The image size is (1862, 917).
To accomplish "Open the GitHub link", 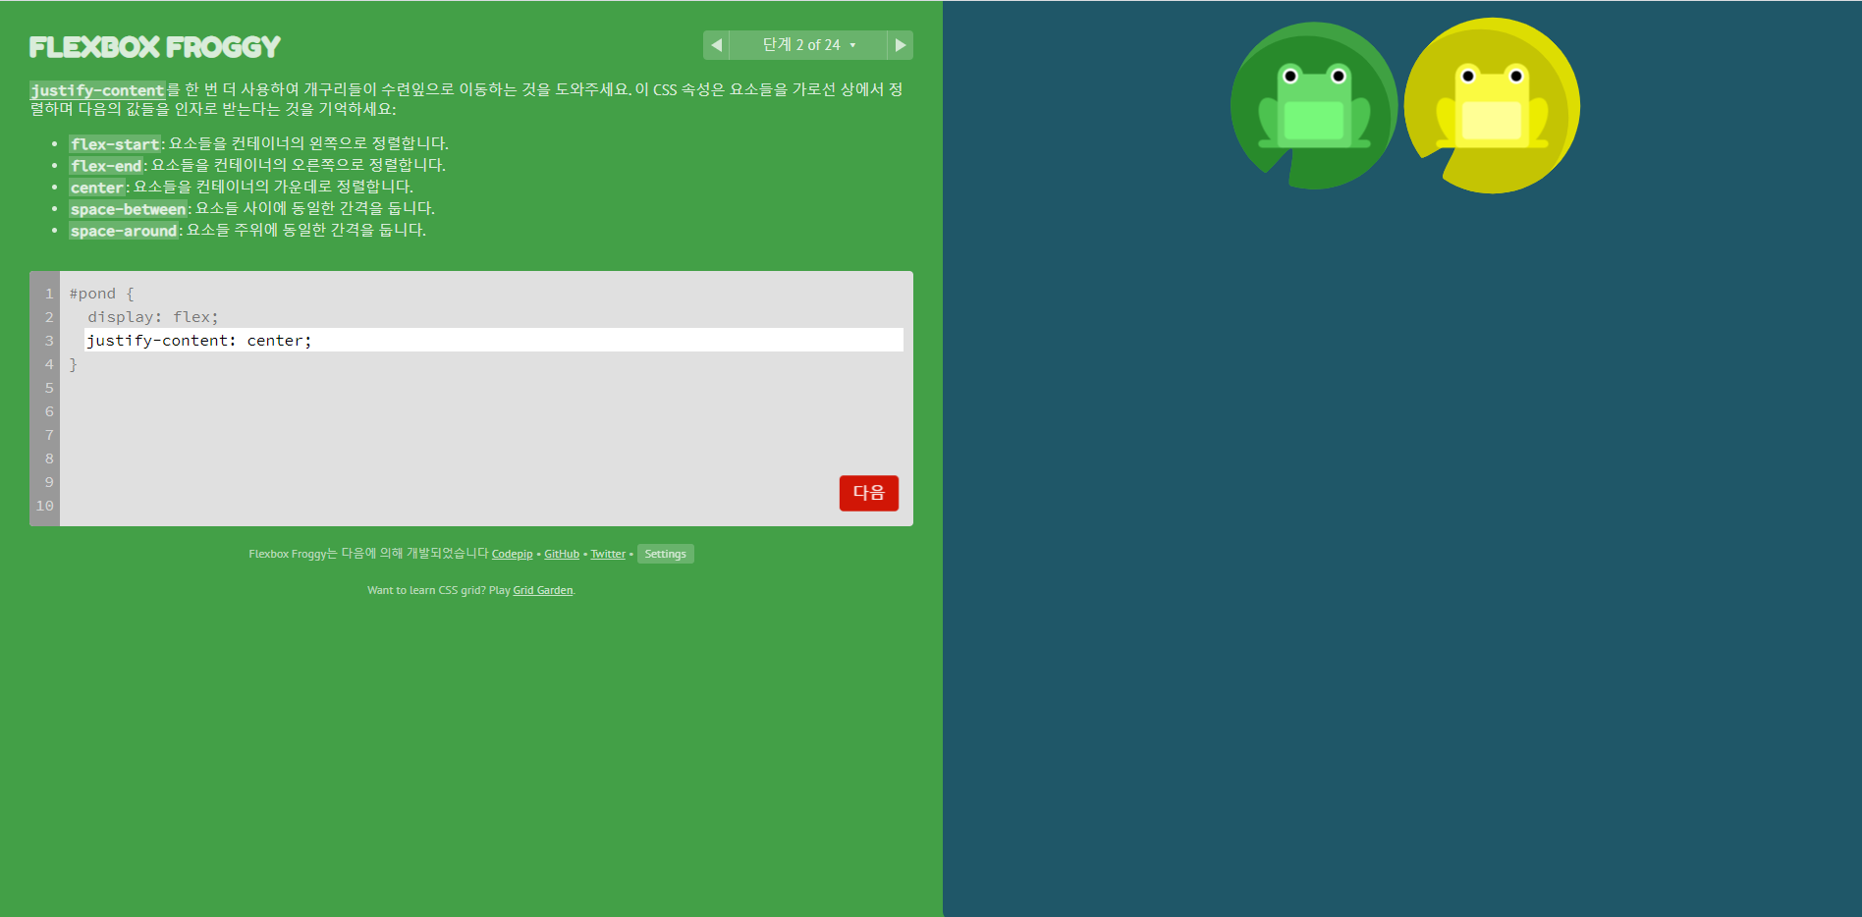I will coord(562,554).
